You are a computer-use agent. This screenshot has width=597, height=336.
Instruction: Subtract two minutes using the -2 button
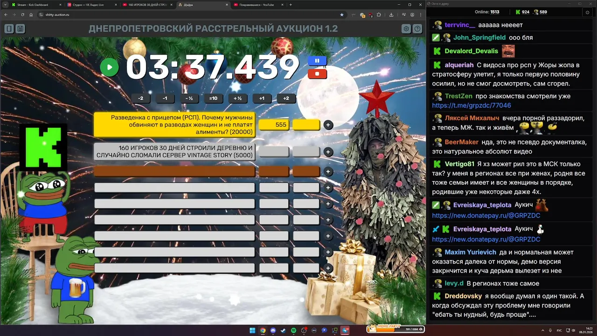coord(141,98)
